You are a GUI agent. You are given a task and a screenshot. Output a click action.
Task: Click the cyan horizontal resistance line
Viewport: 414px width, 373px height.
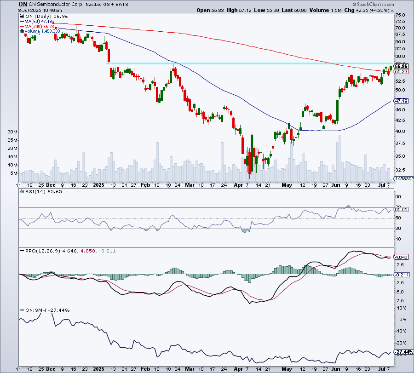tap(249, 63)
